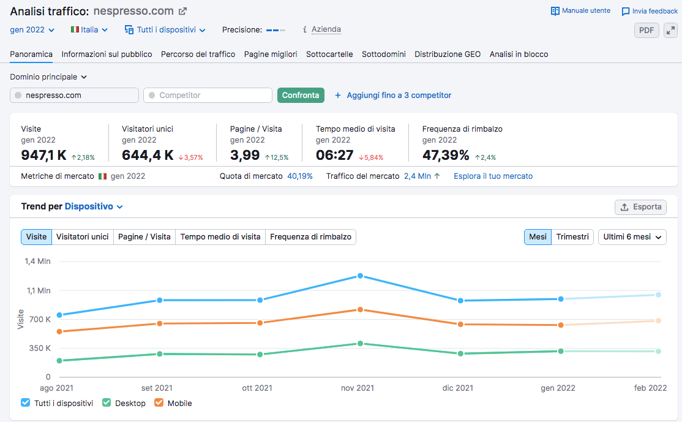
Task: Click the Esporta upload icon
Action: pyautogui.click(x=624, y=207)
